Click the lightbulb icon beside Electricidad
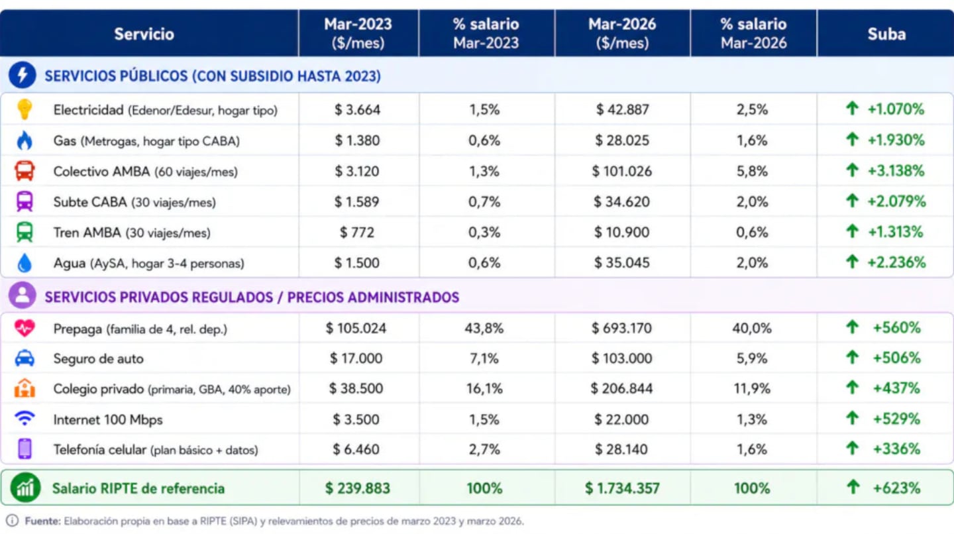 tap(25, 109)
